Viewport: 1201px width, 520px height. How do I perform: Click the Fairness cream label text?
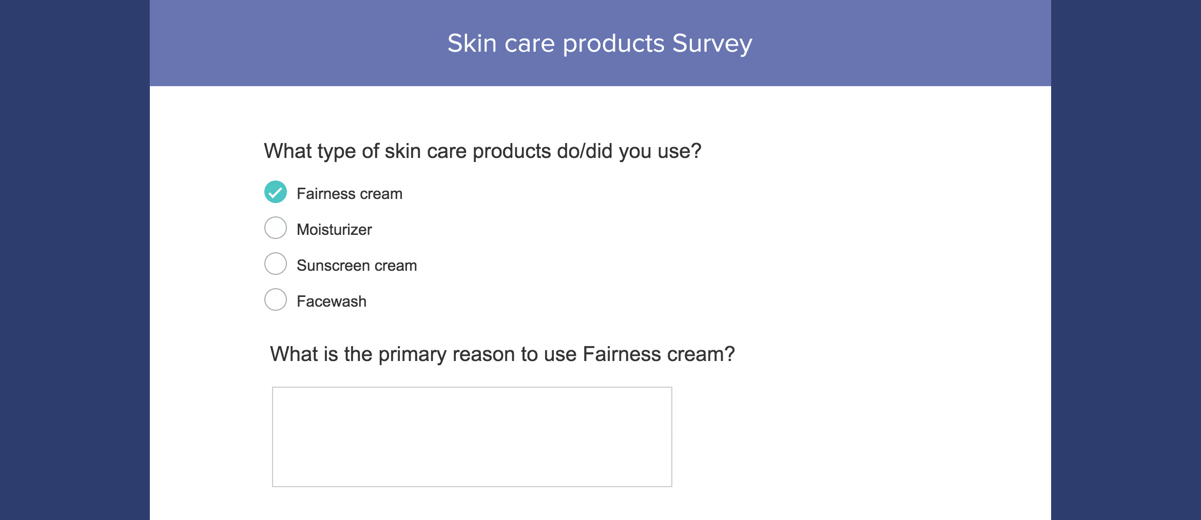tap(349, 193)
